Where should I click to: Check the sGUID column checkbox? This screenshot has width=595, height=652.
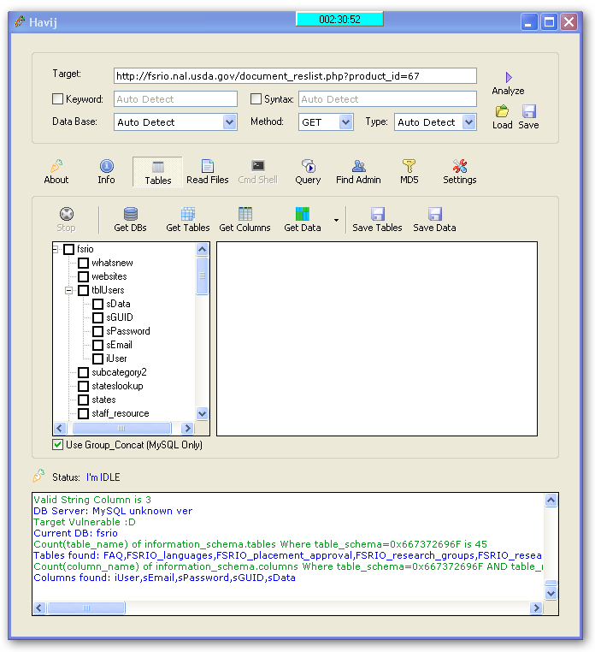(98, 317)
